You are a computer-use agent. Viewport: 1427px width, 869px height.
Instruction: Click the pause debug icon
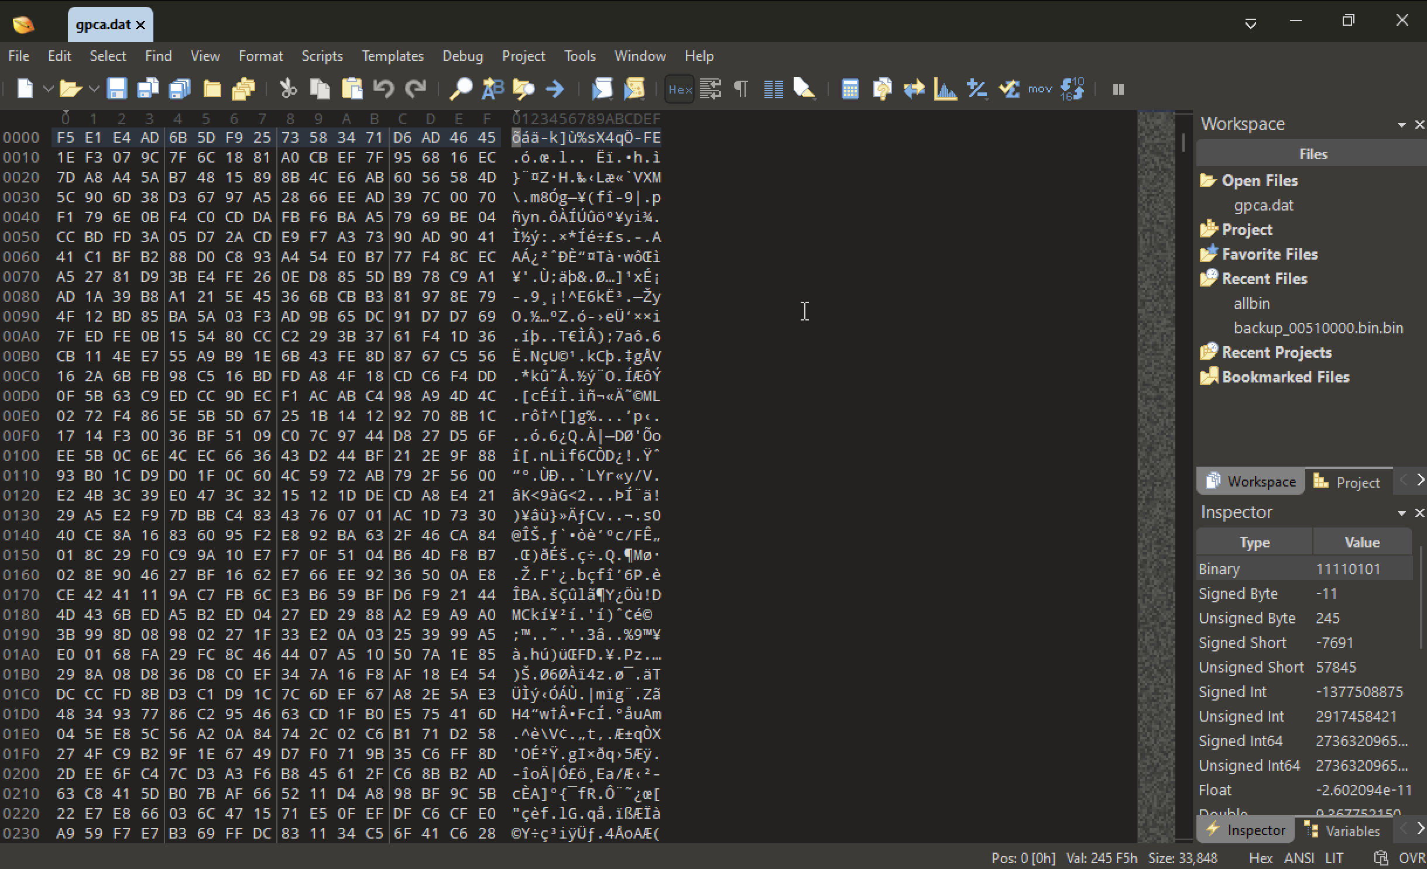click(1118, 89)
